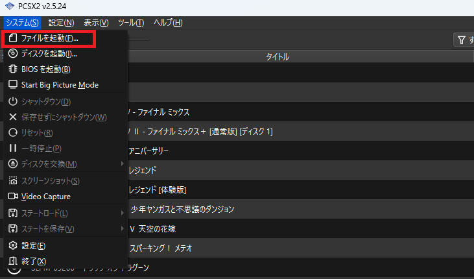
Task: Expand ディスクを交換(M) submenu arrow
Action: click(x=122, y=164)
